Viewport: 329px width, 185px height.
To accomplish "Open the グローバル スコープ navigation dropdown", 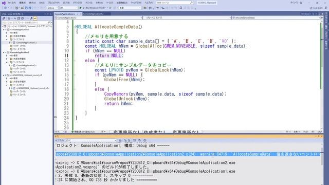I will [x=187, y=18].
